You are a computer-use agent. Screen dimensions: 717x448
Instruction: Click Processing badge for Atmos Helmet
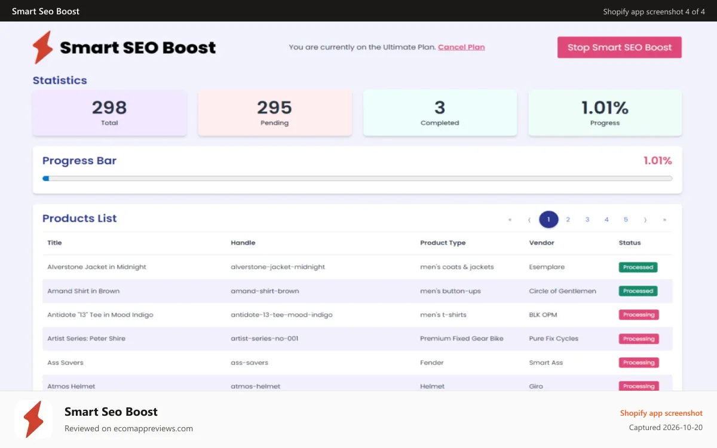(639, 386)
